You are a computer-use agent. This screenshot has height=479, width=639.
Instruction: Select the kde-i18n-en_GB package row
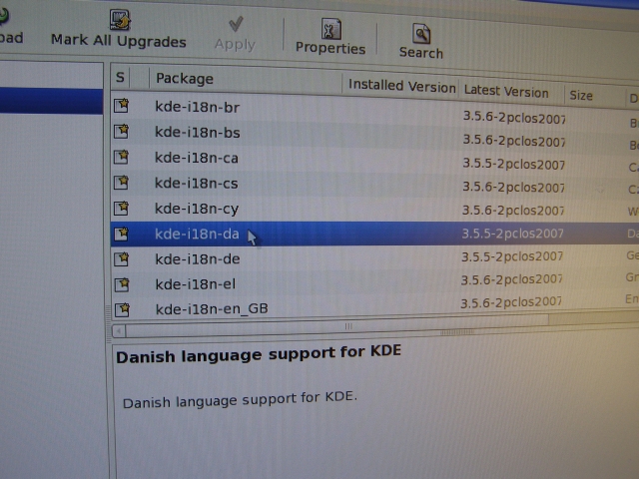point(375,306)
